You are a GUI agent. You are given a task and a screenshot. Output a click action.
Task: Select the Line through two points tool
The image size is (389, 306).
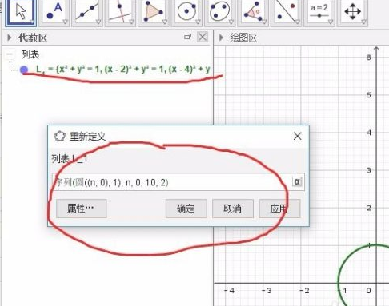[87, 13]
